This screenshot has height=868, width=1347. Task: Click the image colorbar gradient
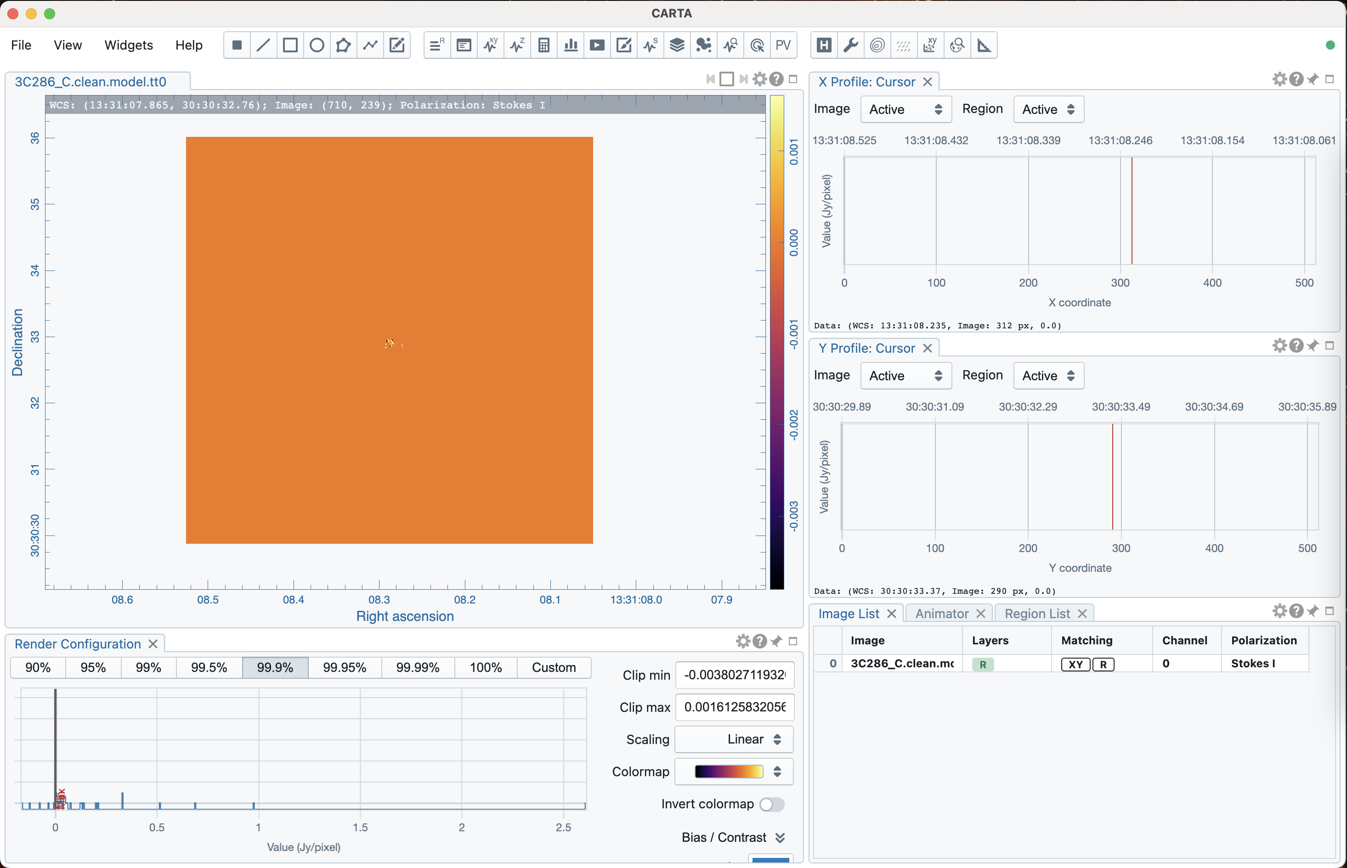point(777,342)
